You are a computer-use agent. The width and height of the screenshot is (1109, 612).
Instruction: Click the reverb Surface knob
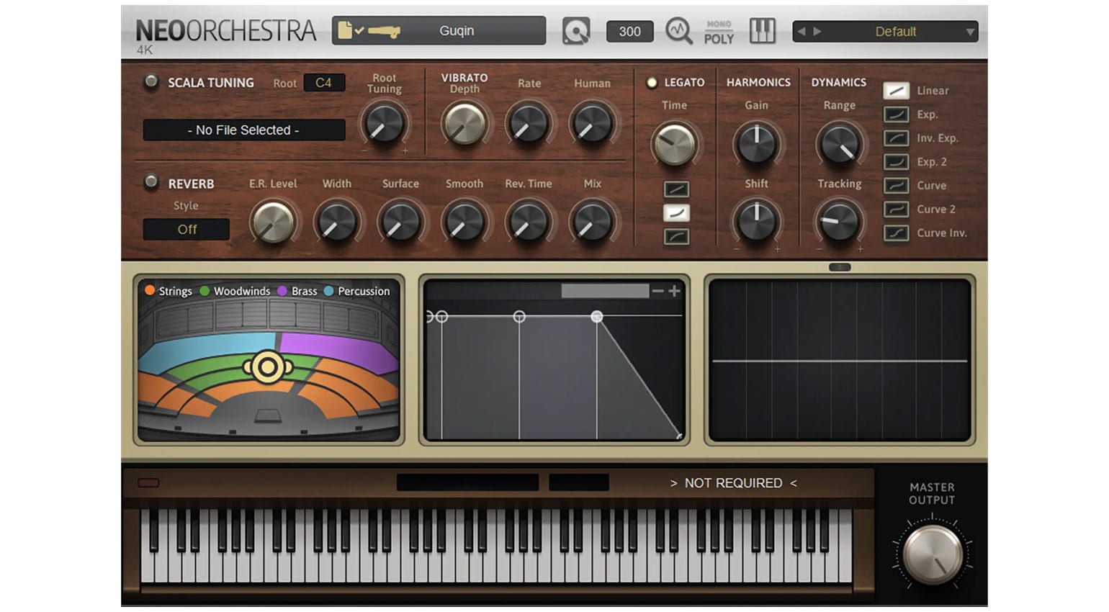click(400, 222)
